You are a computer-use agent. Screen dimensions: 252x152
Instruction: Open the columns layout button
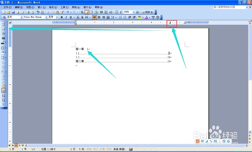coord(101,12)
